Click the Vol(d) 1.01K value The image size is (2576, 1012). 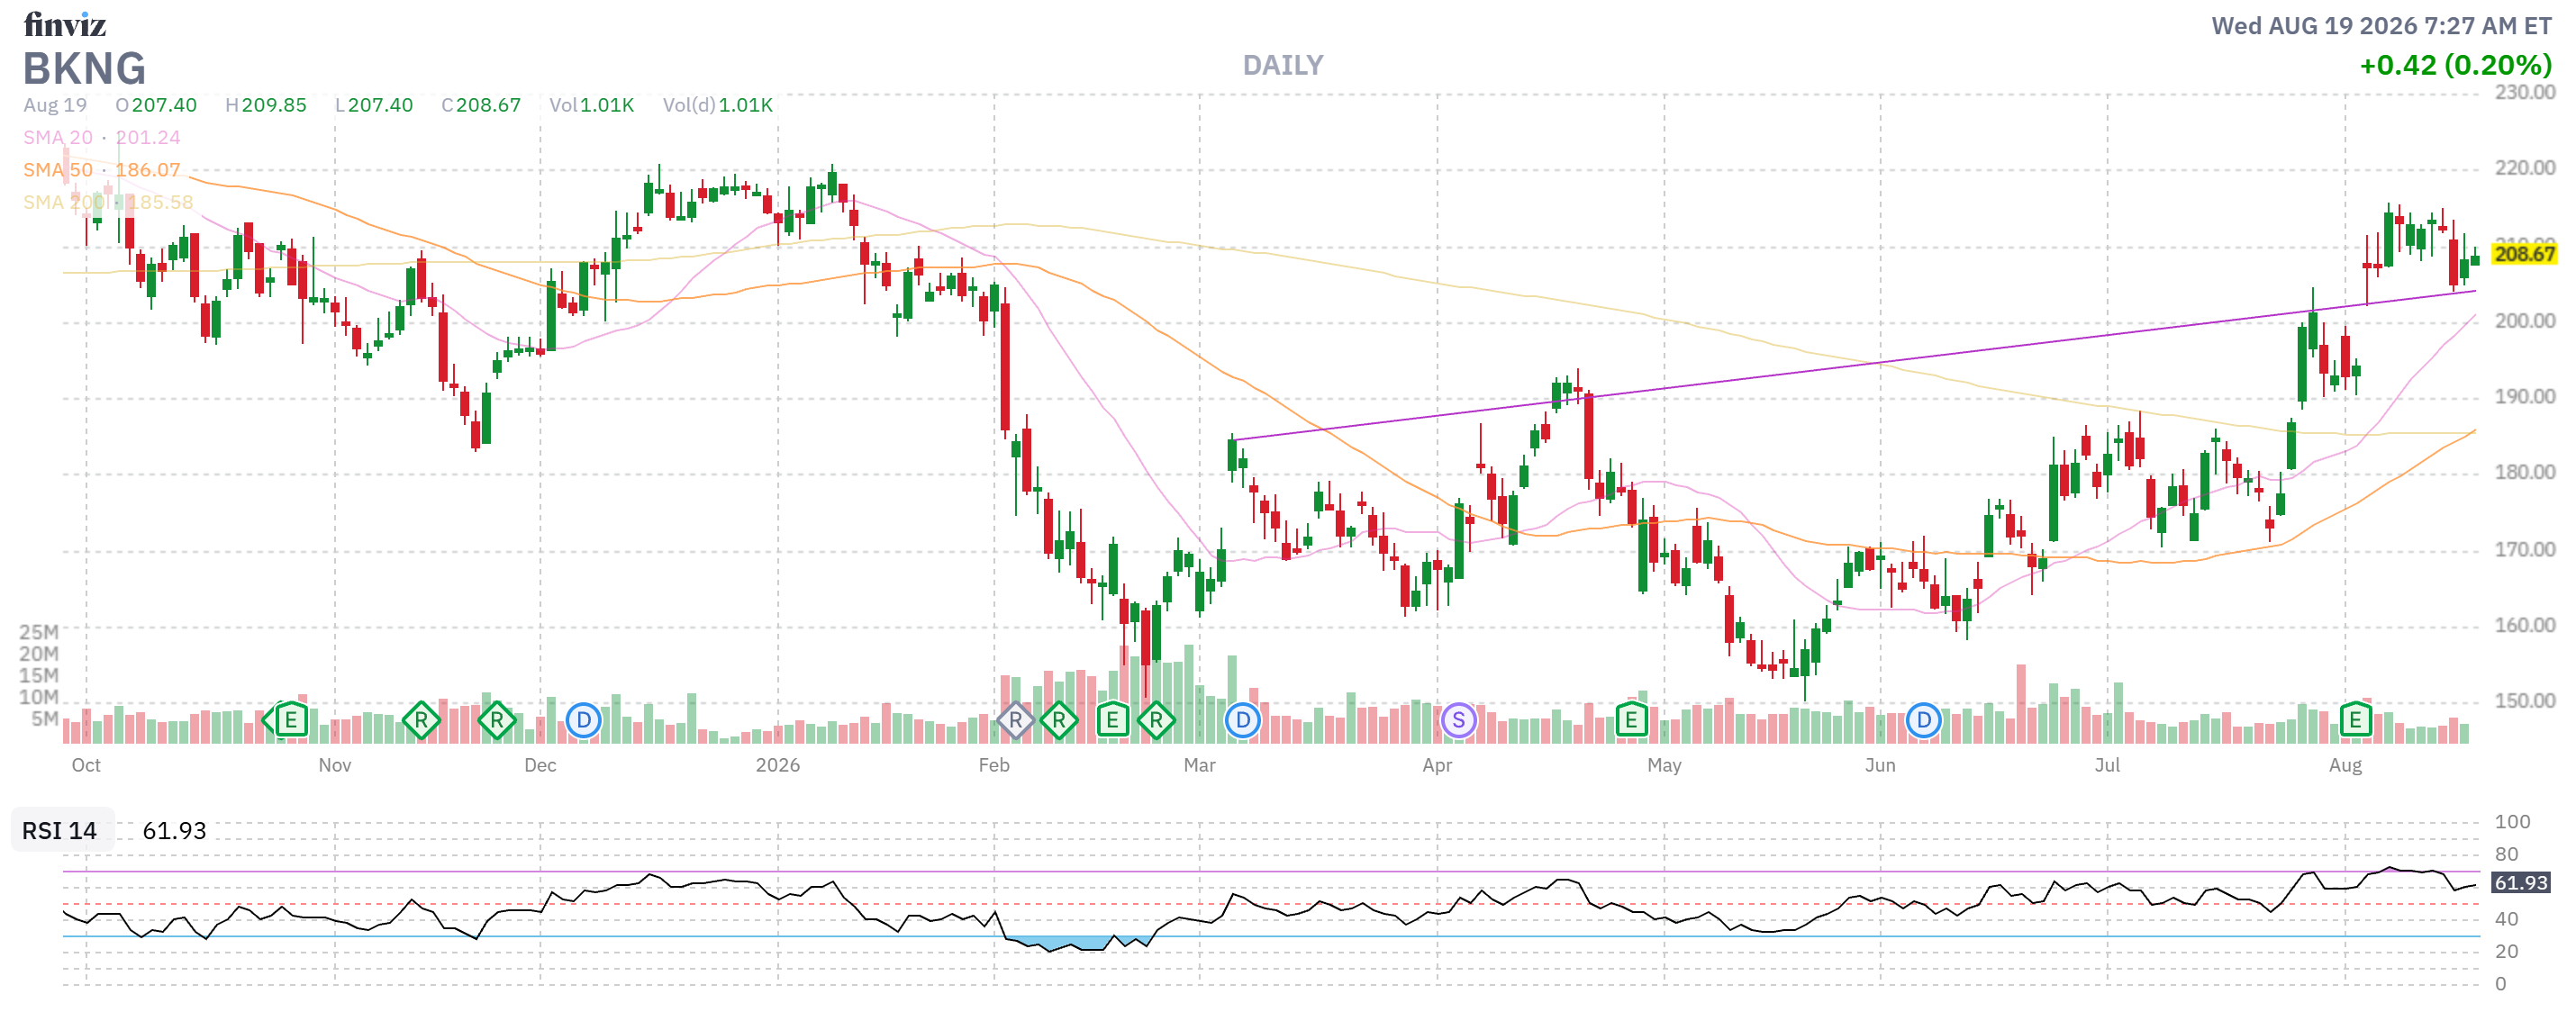pyautogui.click(x=718, y=105)
